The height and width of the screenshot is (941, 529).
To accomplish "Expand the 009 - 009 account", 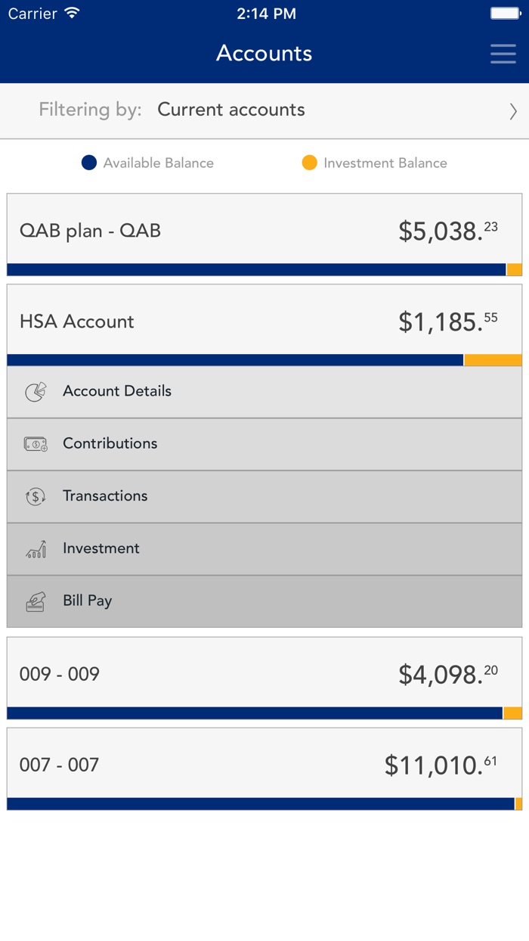I will point(264,674).
